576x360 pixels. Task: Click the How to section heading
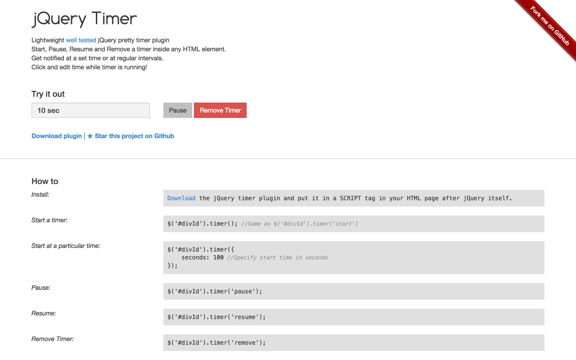45,181
